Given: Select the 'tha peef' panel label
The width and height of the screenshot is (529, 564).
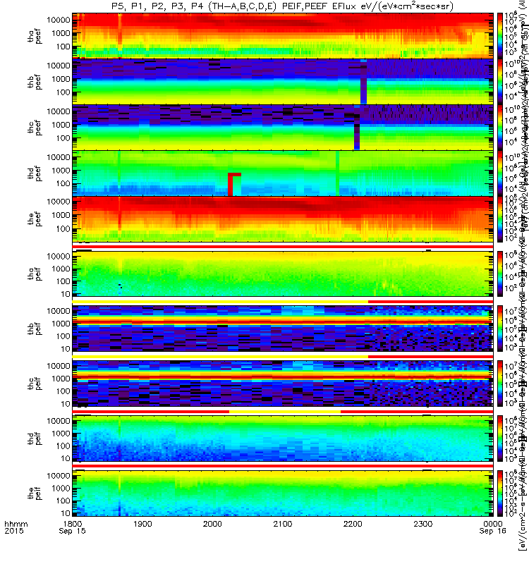Looking at the screenshot, I should 35,37.
